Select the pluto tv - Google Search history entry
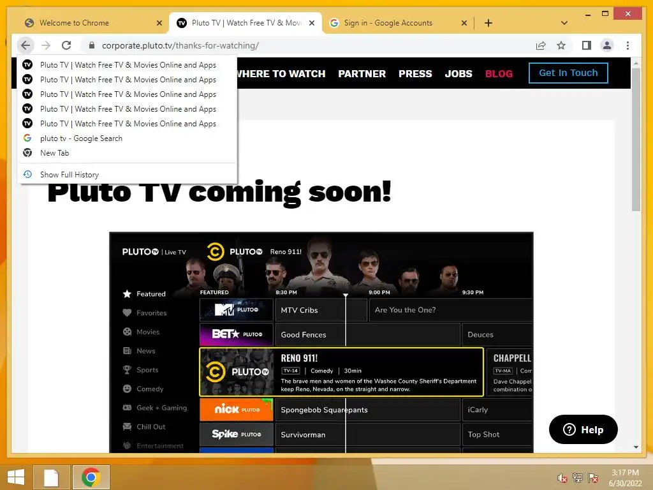The width and height of the screenshot is (653, 490). point(128,138)
